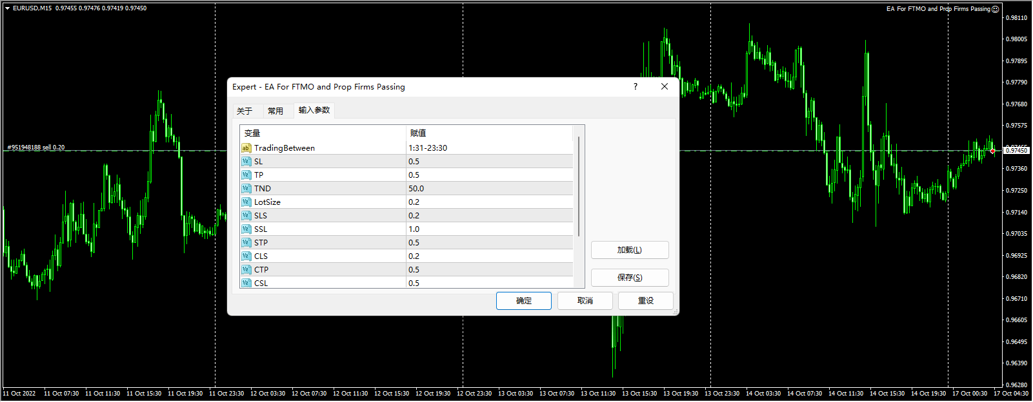
Task: Click the smiley icon beside EA name
Action: (995, 9)
